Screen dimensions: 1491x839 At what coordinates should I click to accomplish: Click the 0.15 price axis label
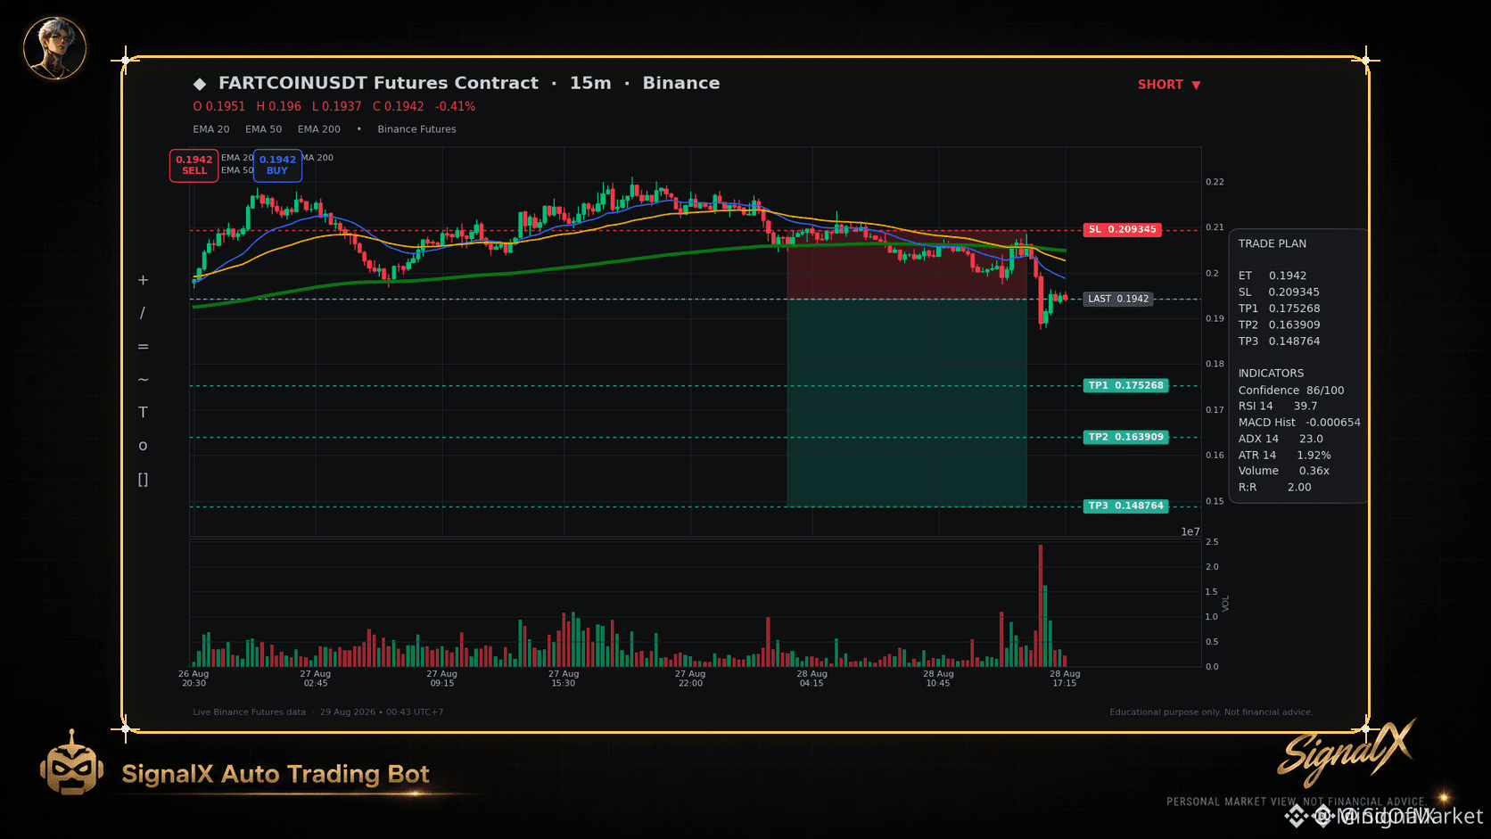click(x=1215, y=501)
